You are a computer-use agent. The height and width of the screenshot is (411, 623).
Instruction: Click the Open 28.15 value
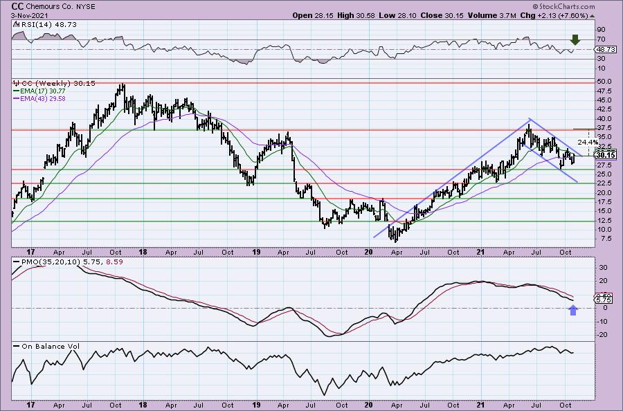click(314, 15)
